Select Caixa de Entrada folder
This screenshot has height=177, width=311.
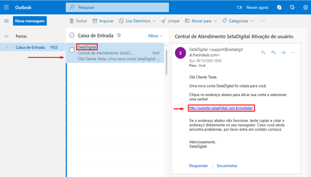[x=33, y=47]
